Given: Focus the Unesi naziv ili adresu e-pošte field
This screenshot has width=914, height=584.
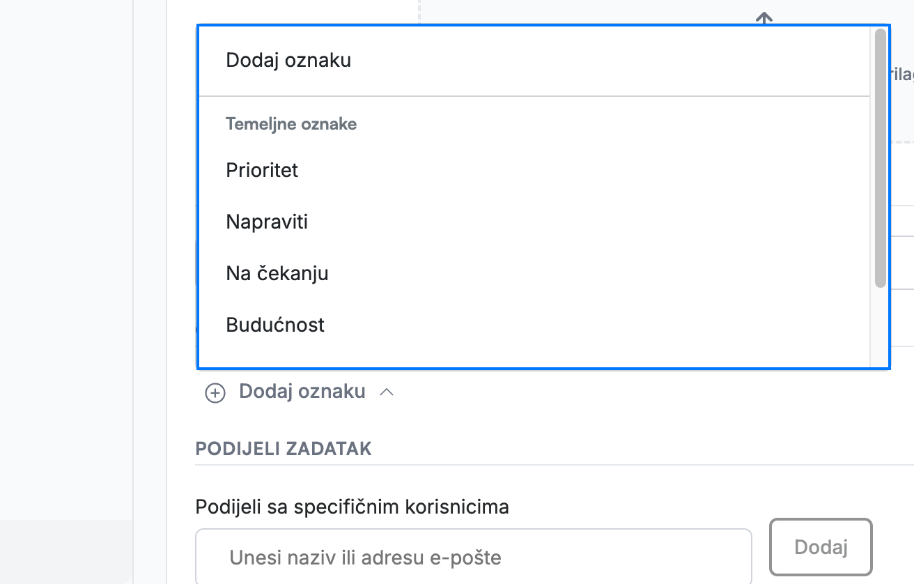Looking at the screenshot, I should tap(474, 557).
